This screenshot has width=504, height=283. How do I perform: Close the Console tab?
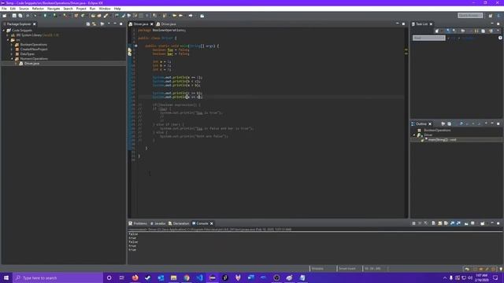point(212,223)
